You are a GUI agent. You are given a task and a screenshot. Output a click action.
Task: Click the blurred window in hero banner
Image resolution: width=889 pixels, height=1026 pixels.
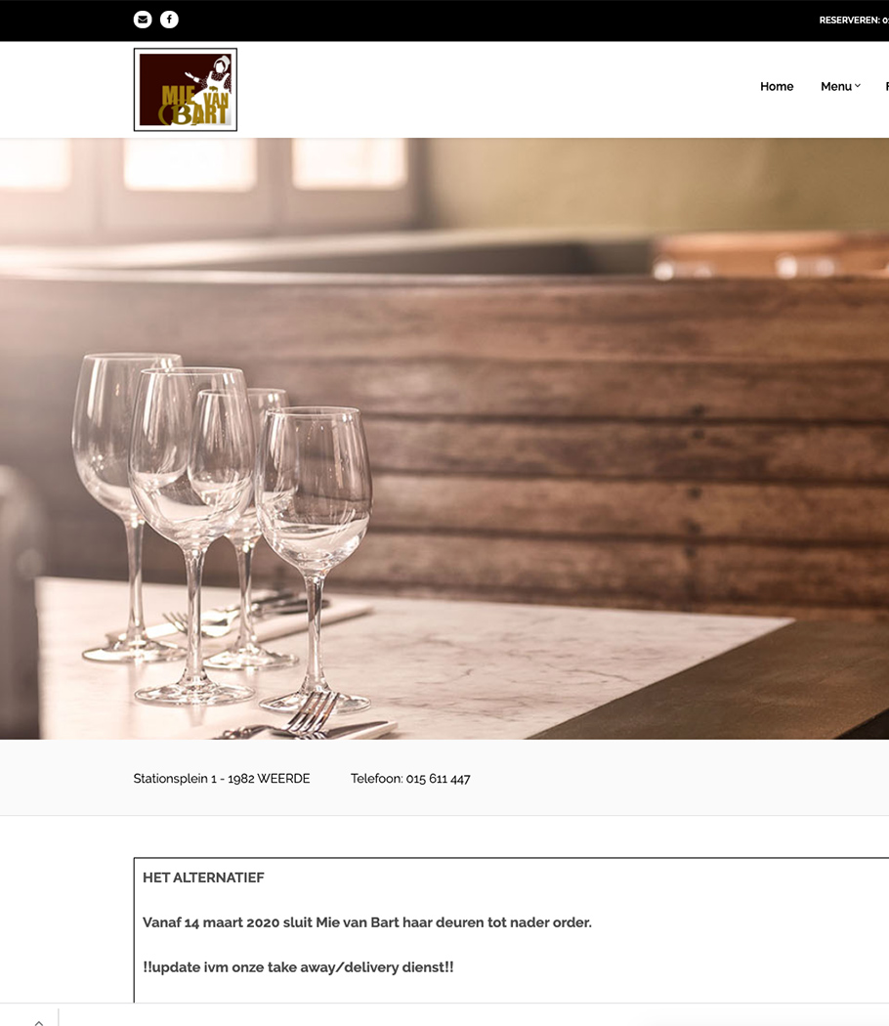click(190, 163)
